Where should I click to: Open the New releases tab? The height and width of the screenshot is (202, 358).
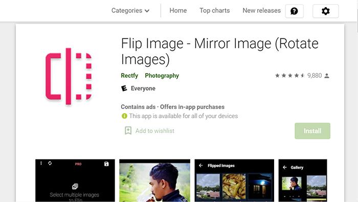pyautogui.click(x=262, y=11)
